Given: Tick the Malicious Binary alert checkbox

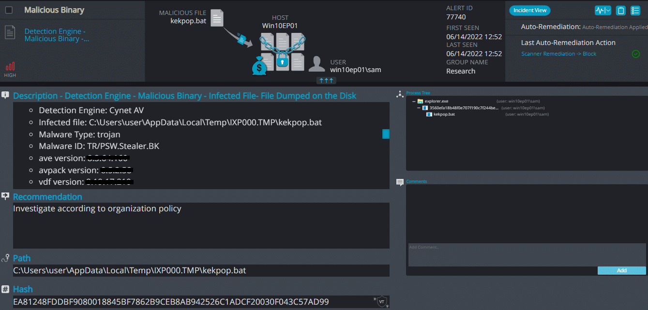Looking at the screenshot, I should pos(9,10).
